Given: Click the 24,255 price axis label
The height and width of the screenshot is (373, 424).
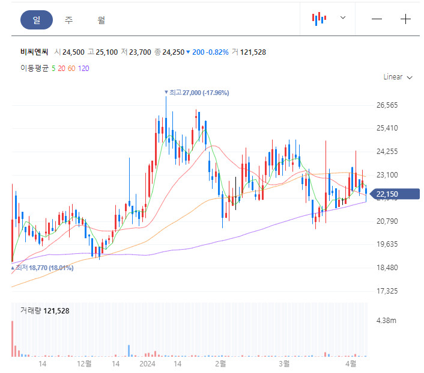Looking at the screenshot, I should 387,152.
